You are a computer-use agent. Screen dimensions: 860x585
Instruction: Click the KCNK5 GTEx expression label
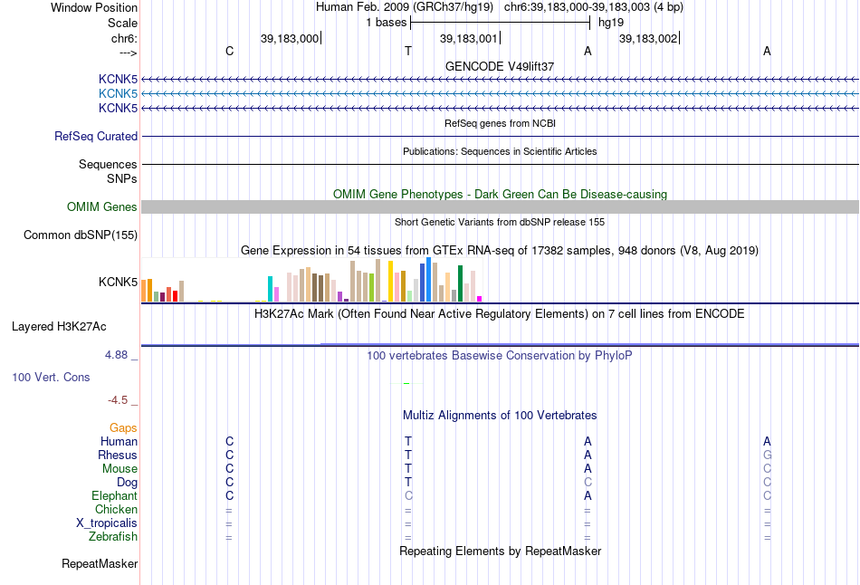click(x=118, y=282)
